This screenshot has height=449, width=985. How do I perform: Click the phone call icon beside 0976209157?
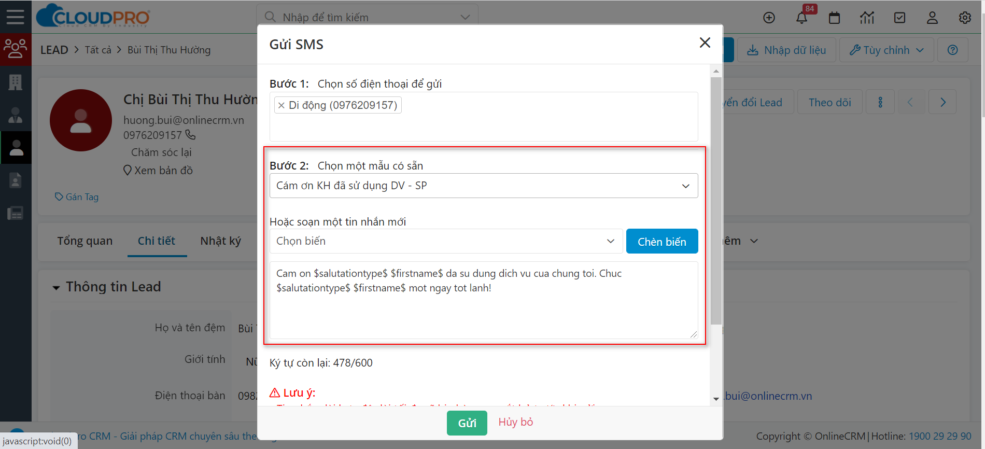pos(191,135)
